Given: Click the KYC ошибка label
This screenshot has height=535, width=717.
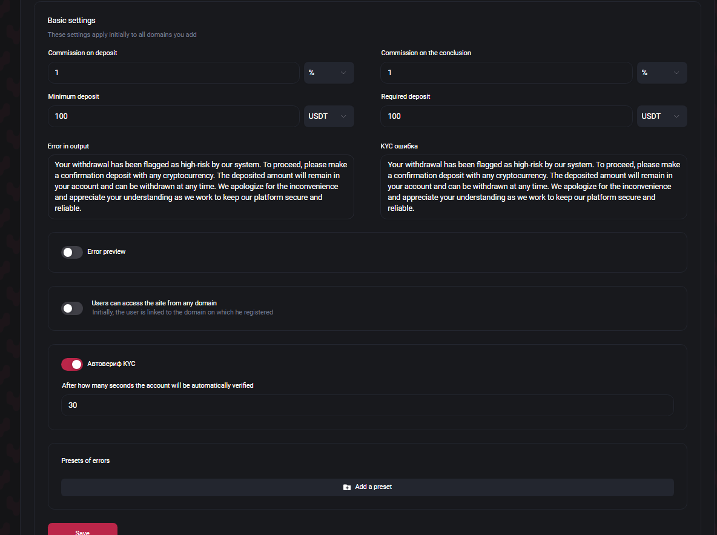Looking at the screenshot, I should [x=399, y=147].
